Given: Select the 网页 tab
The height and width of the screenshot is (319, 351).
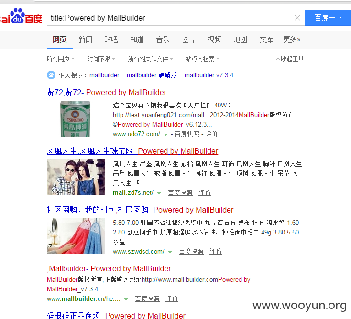Looking at the screenshot, I should point(60,39).
